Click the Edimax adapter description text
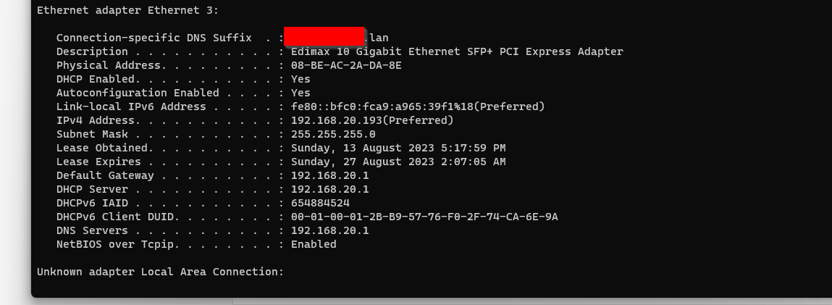832x305 pixels. [x=457, y=51]
